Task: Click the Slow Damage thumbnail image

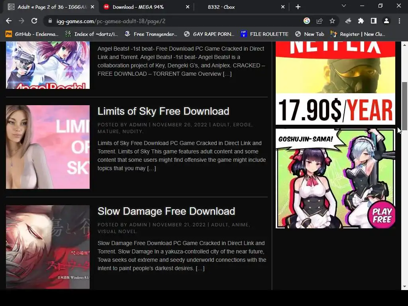Action: coord(48,247)
